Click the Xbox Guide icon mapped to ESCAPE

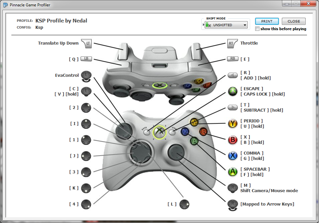coord(232,92)
